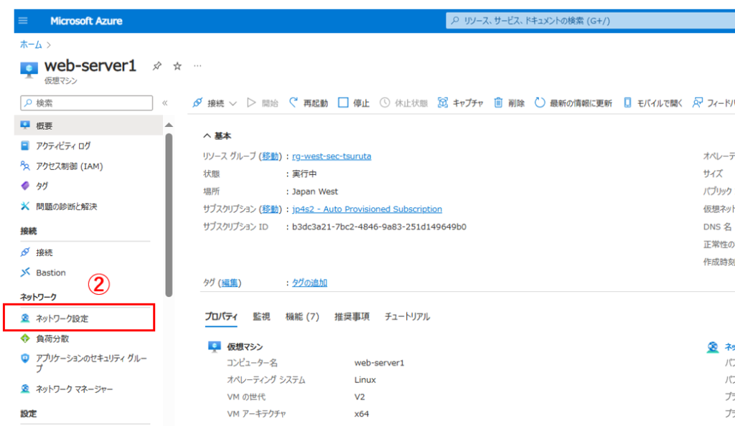Select 概要 in sidebar
The height and width of the screenshot is (426, 735).
click(x=88, y=126)
